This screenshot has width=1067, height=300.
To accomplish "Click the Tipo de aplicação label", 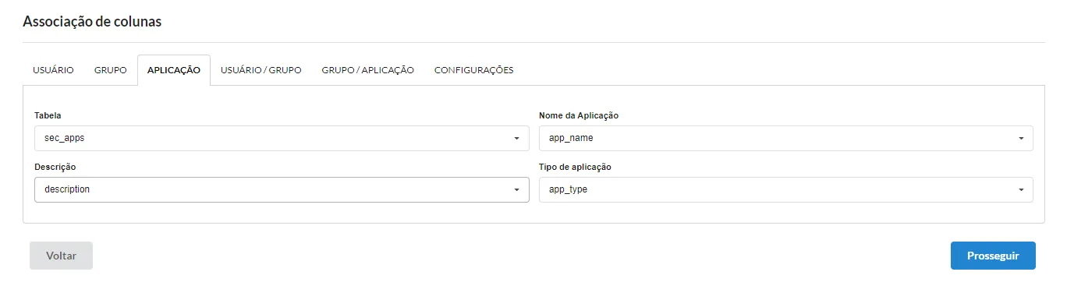I will coord(576,167).
